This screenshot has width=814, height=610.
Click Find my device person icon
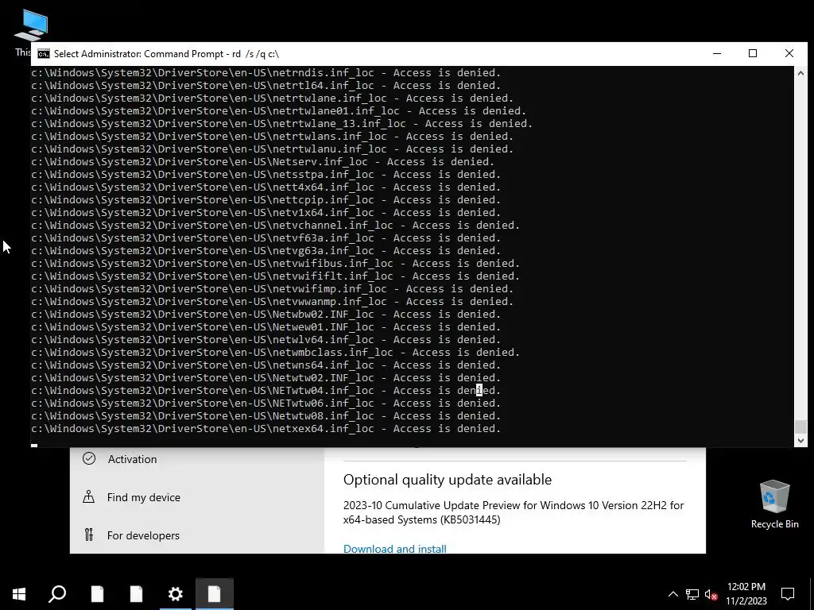89,497
